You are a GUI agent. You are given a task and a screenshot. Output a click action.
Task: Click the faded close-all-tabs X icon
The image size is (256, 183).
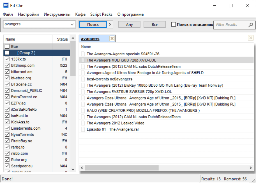coord(251,38)
